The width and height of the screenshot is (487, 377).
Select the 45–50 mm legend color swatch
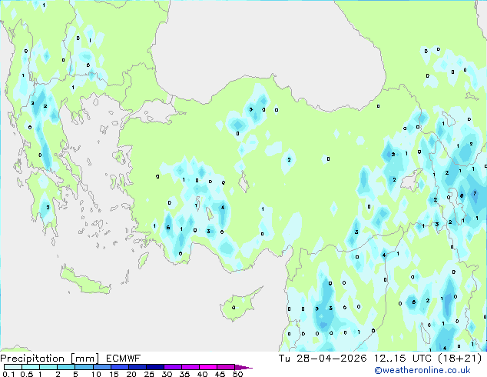point(226,367)
